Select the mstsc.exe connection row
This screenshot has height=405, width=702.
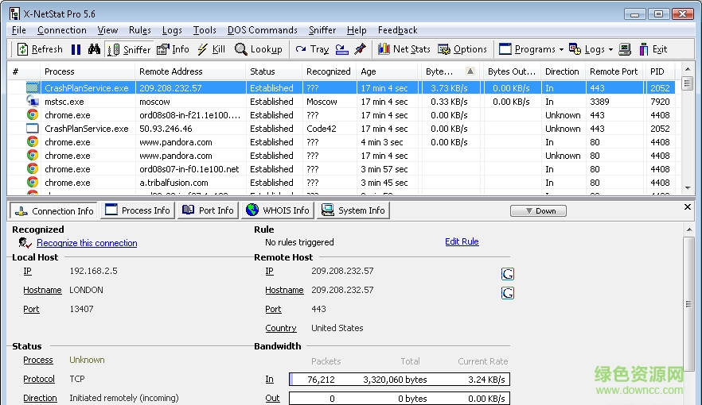click(64, 102)
